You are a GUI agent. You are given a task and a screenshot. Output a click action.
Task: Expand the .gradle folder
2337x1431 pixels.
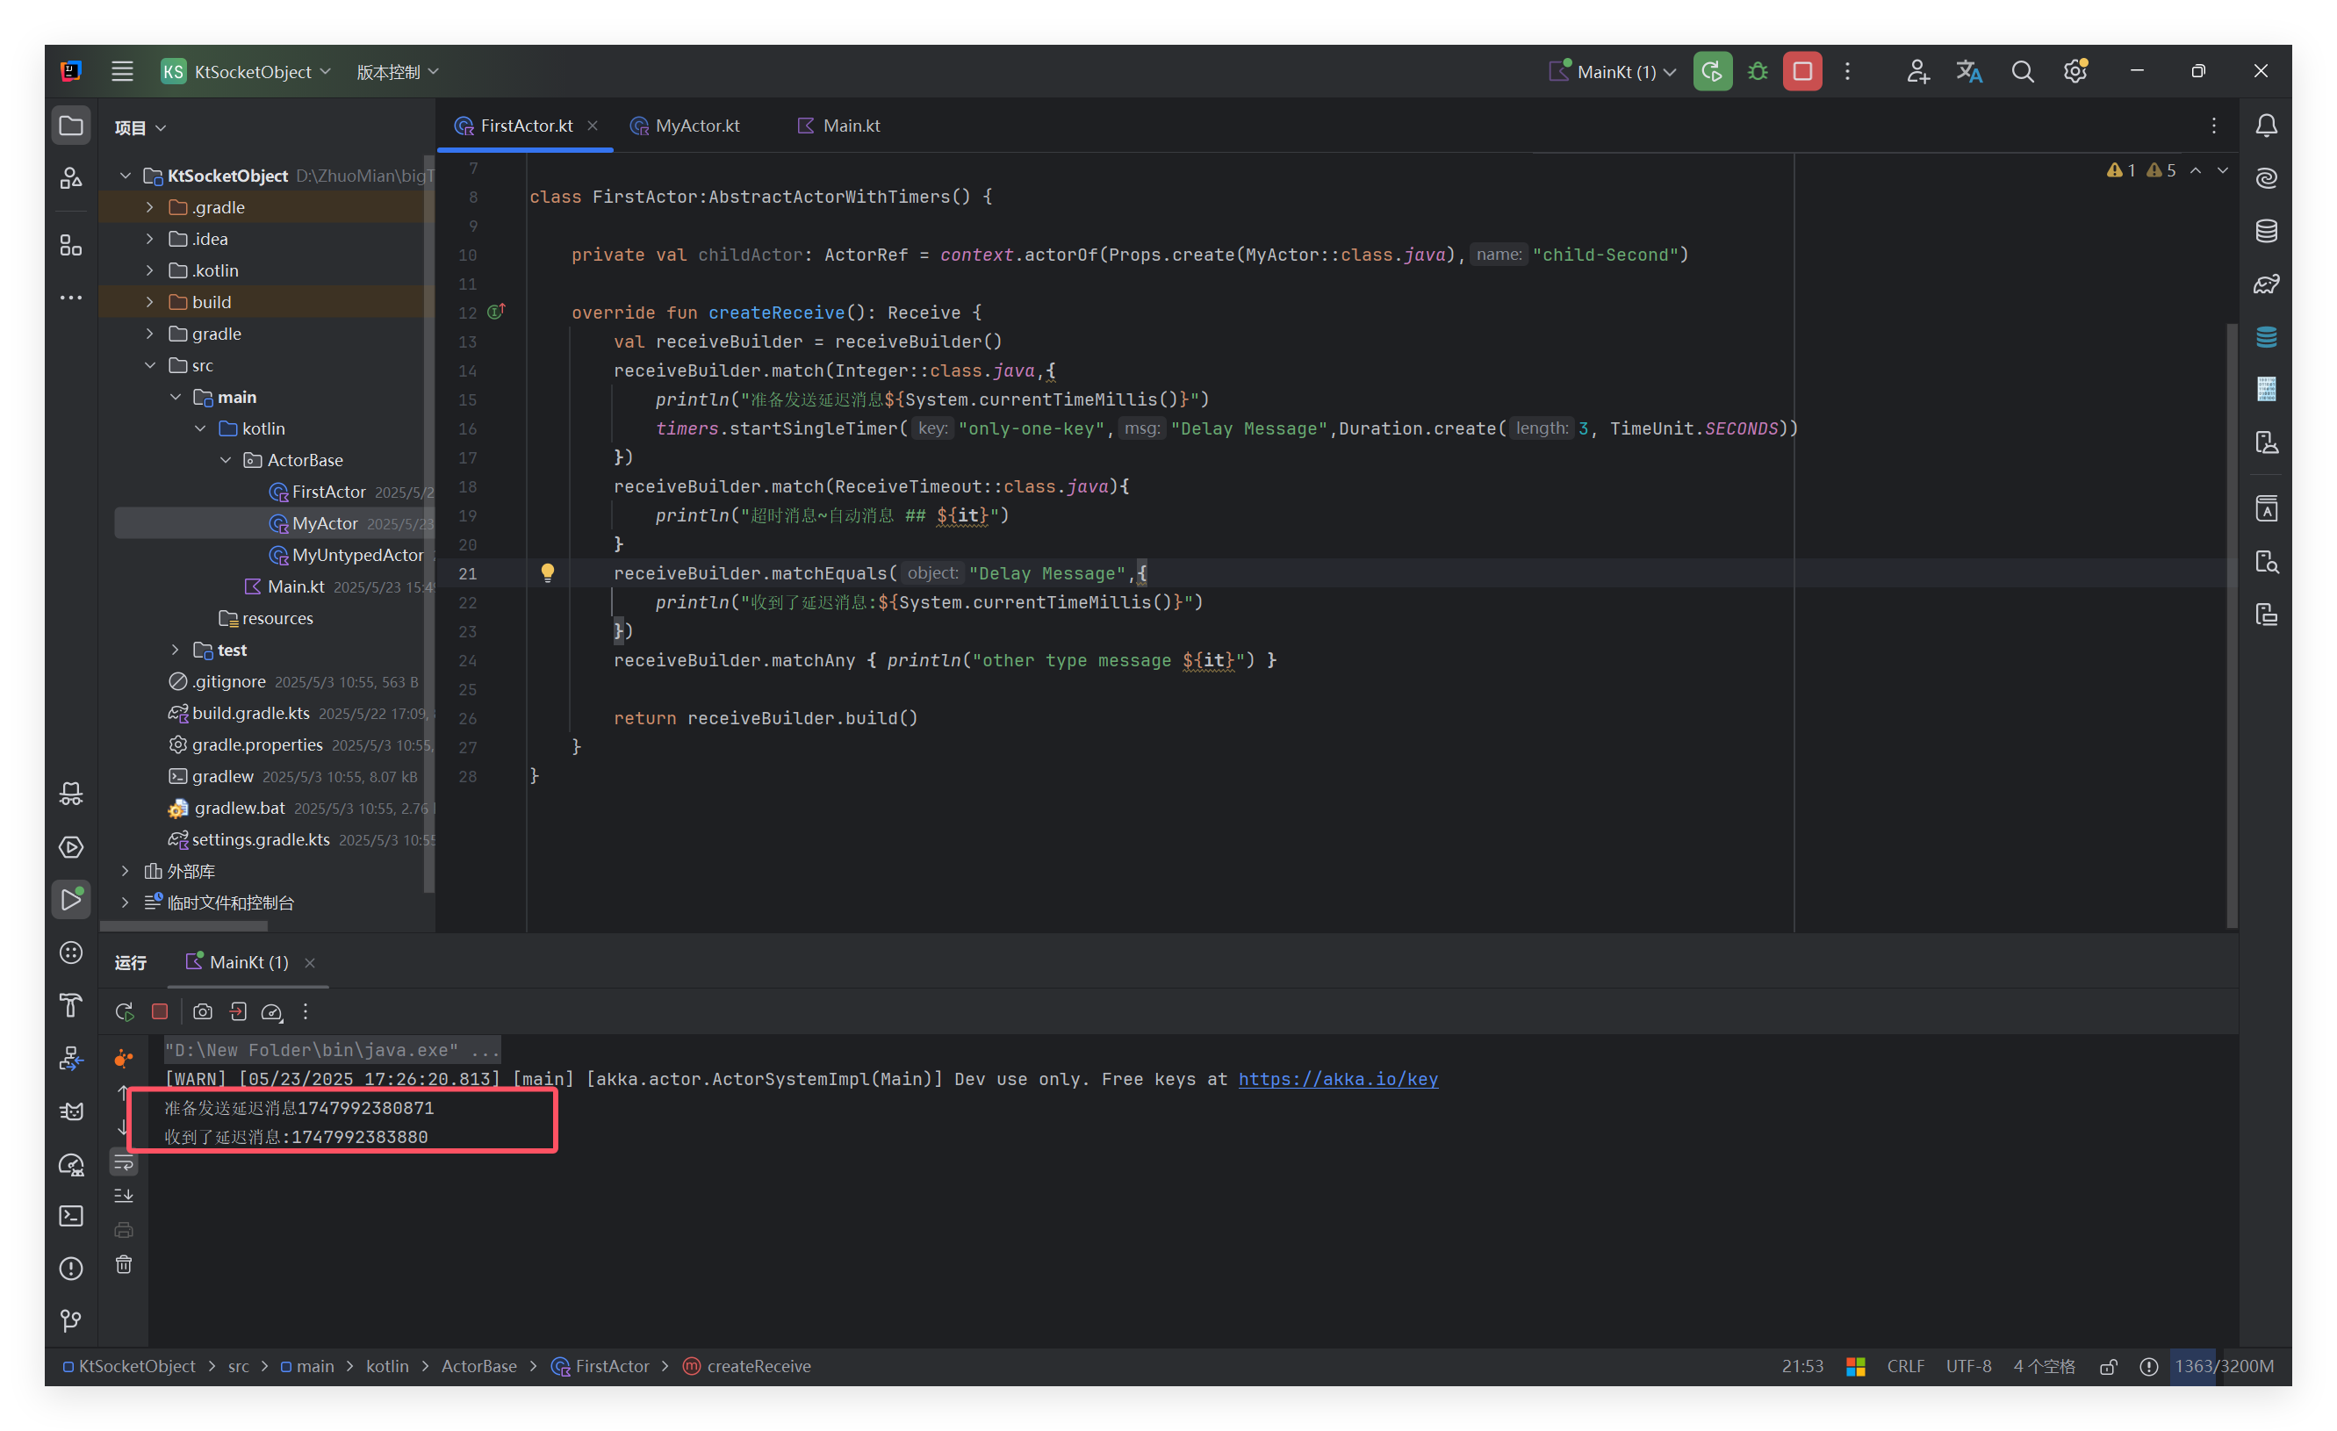coord(150,206)
